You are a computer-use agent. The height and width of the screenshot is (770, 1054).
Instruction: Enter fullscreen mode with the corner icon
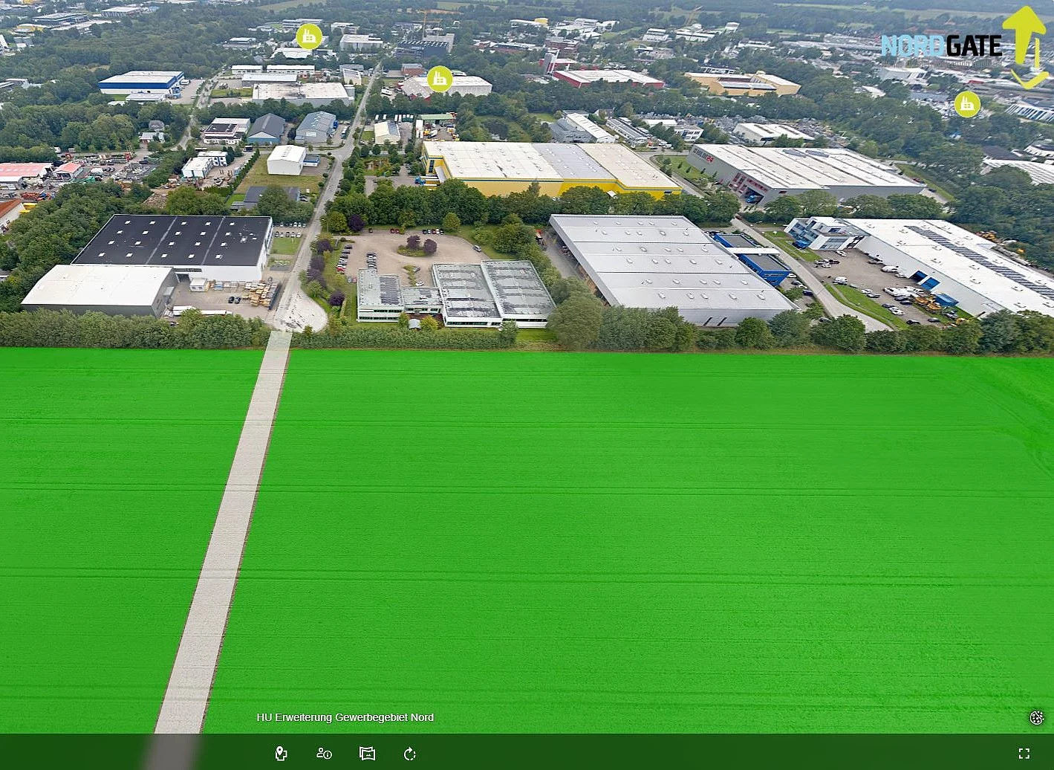pos(1024,754)
